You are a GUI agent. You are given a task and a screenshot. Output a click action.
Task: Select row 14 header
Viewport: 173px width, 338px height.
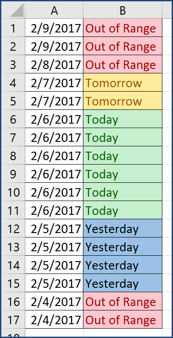click(x=13, y=265)
